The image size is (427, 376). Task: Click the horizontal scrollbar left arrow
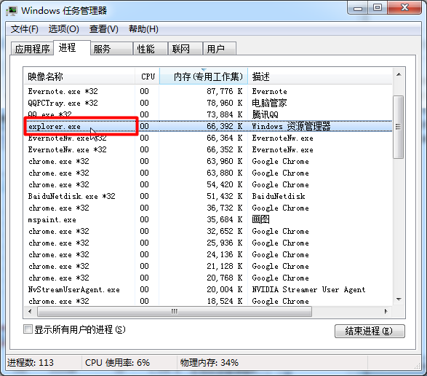30,311
